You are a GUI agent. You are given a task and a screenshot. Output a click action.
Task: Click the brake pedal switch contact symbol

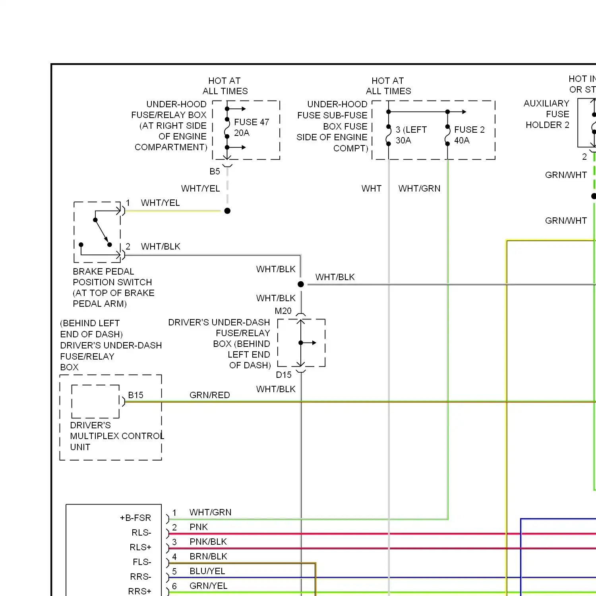[x=98, y=232]
